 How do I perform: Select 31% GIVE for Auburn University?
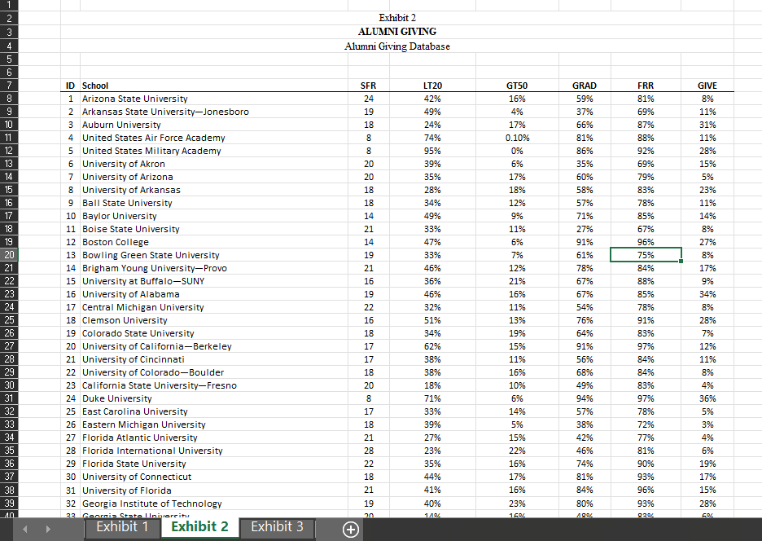pyautogui.click(x=707, y=125)
